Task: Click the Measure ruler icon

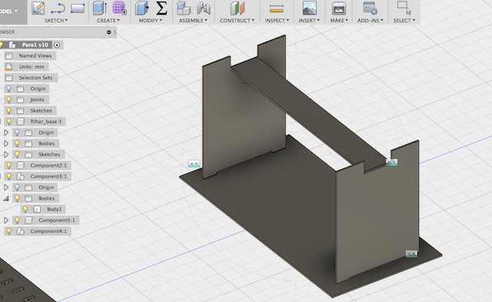Action: click(277, 8)
